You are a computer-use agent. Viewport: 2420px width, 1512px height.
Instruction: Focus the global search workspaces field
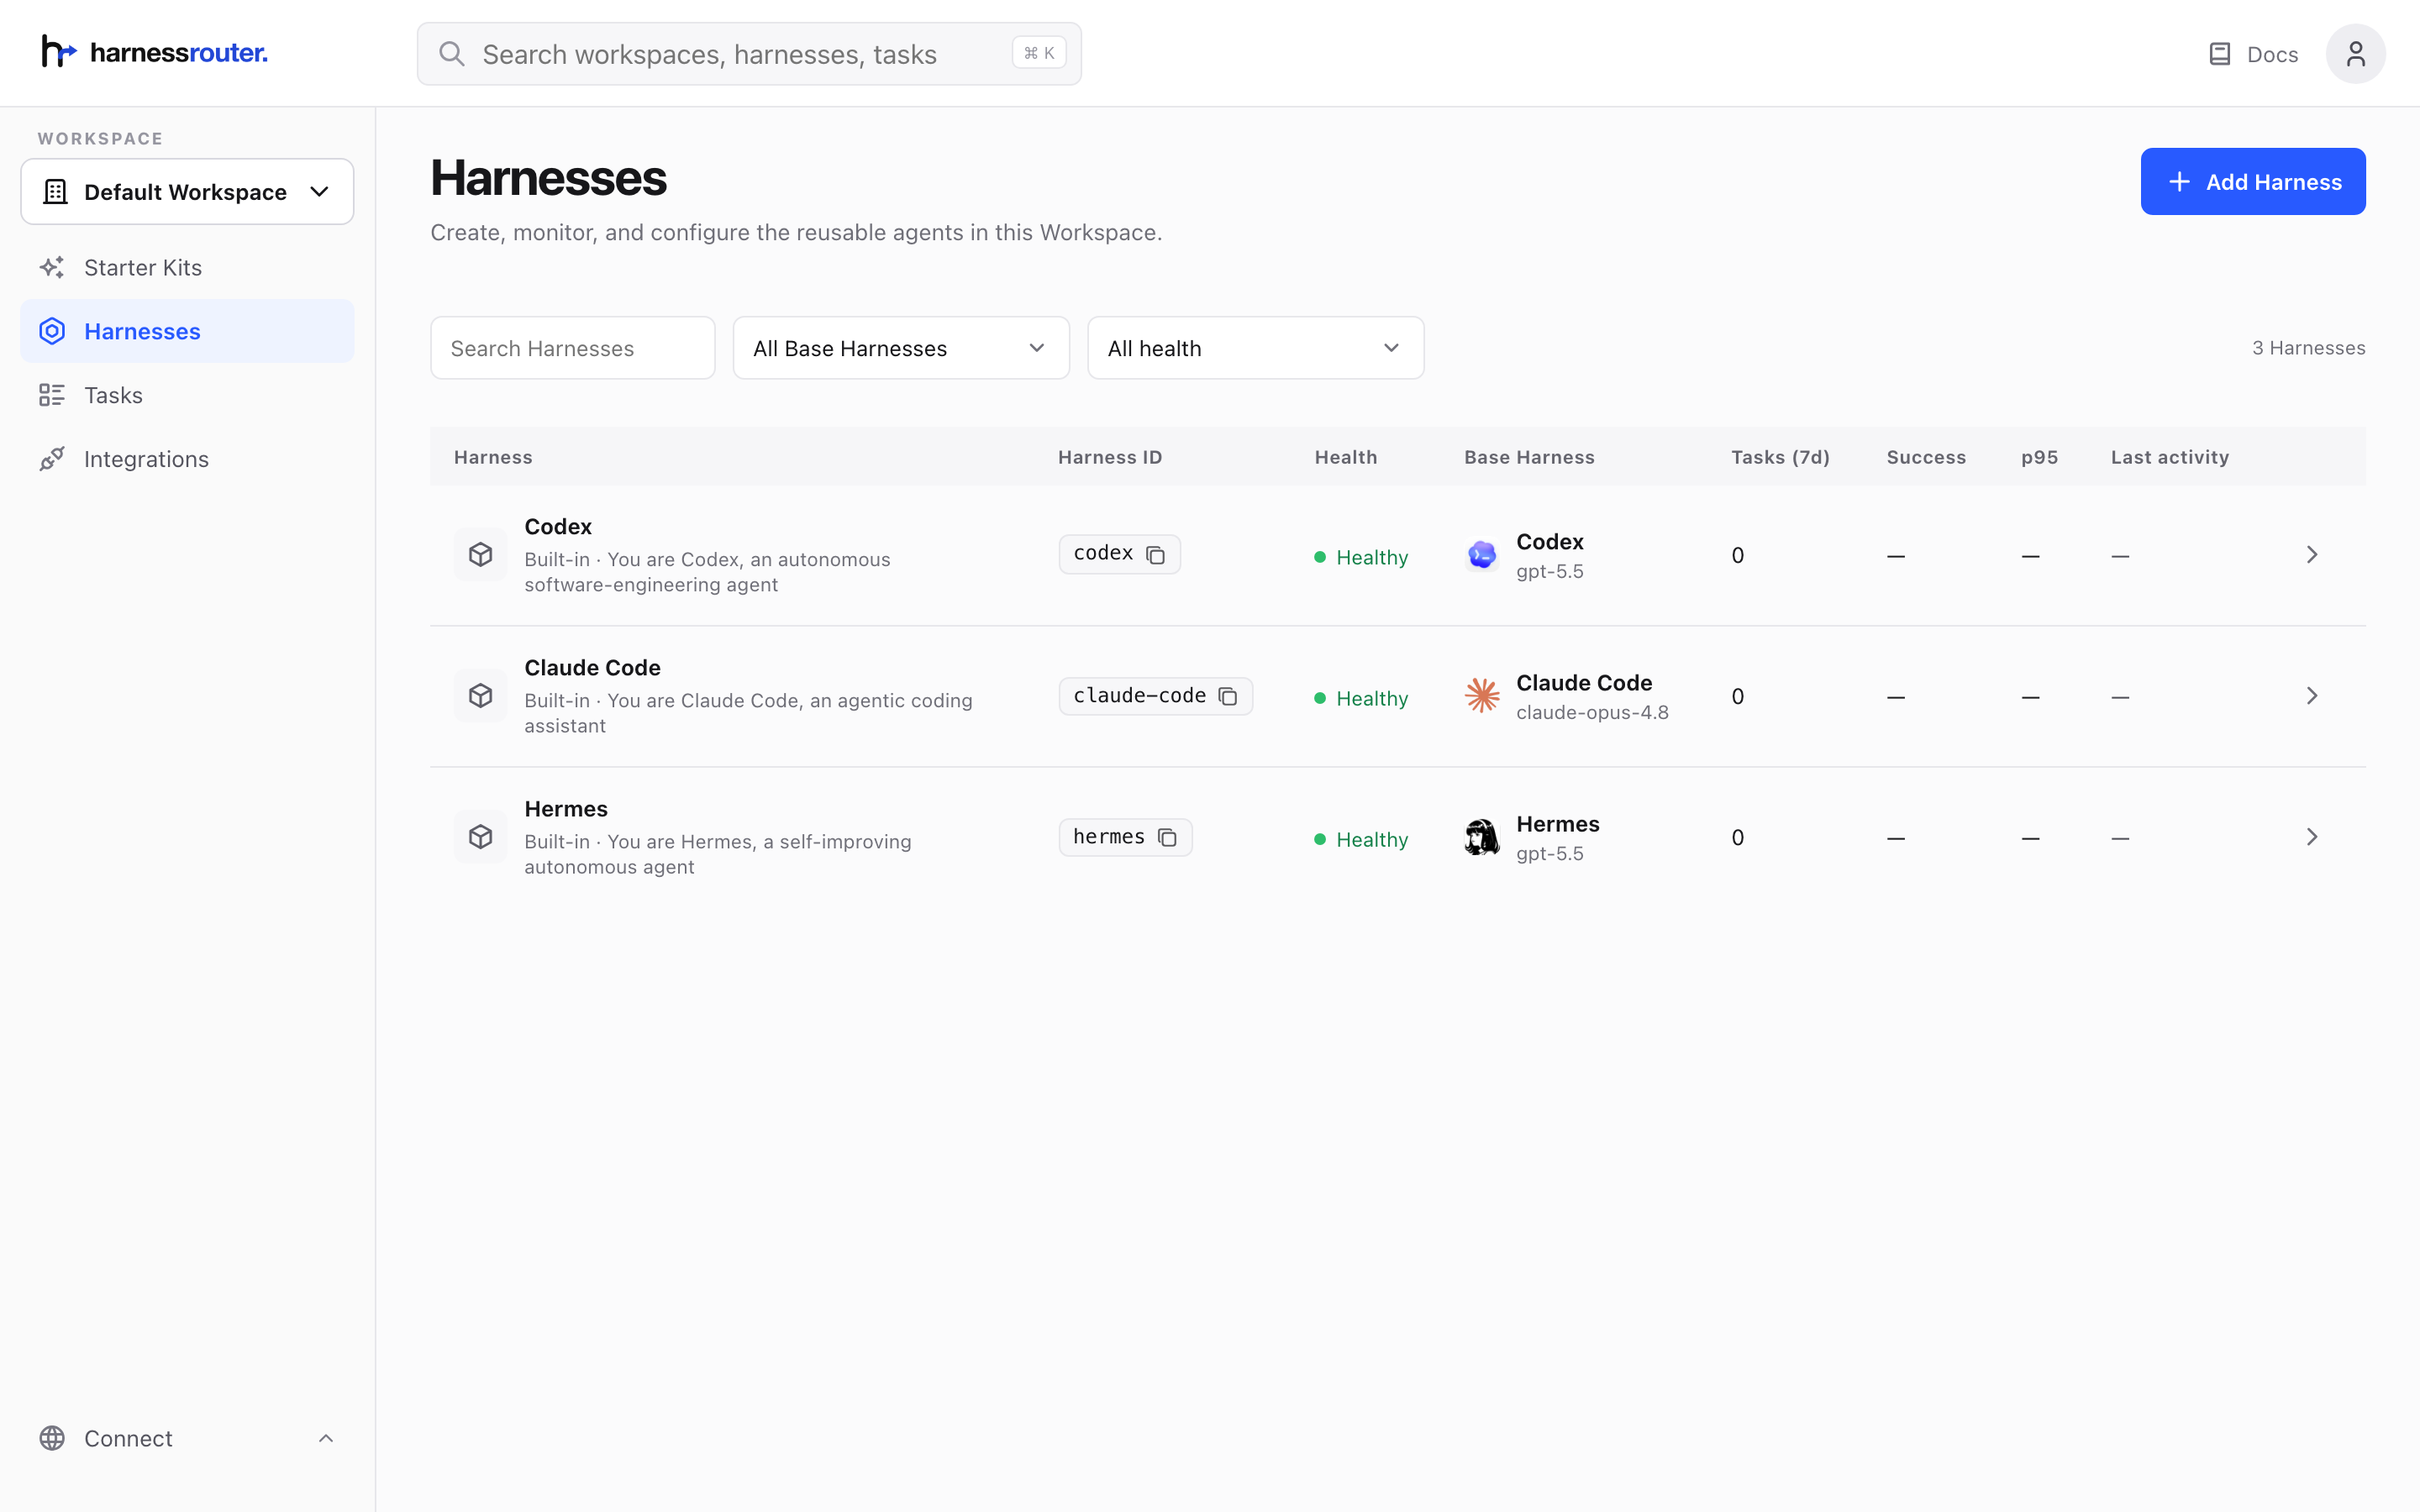coord(749,54)
